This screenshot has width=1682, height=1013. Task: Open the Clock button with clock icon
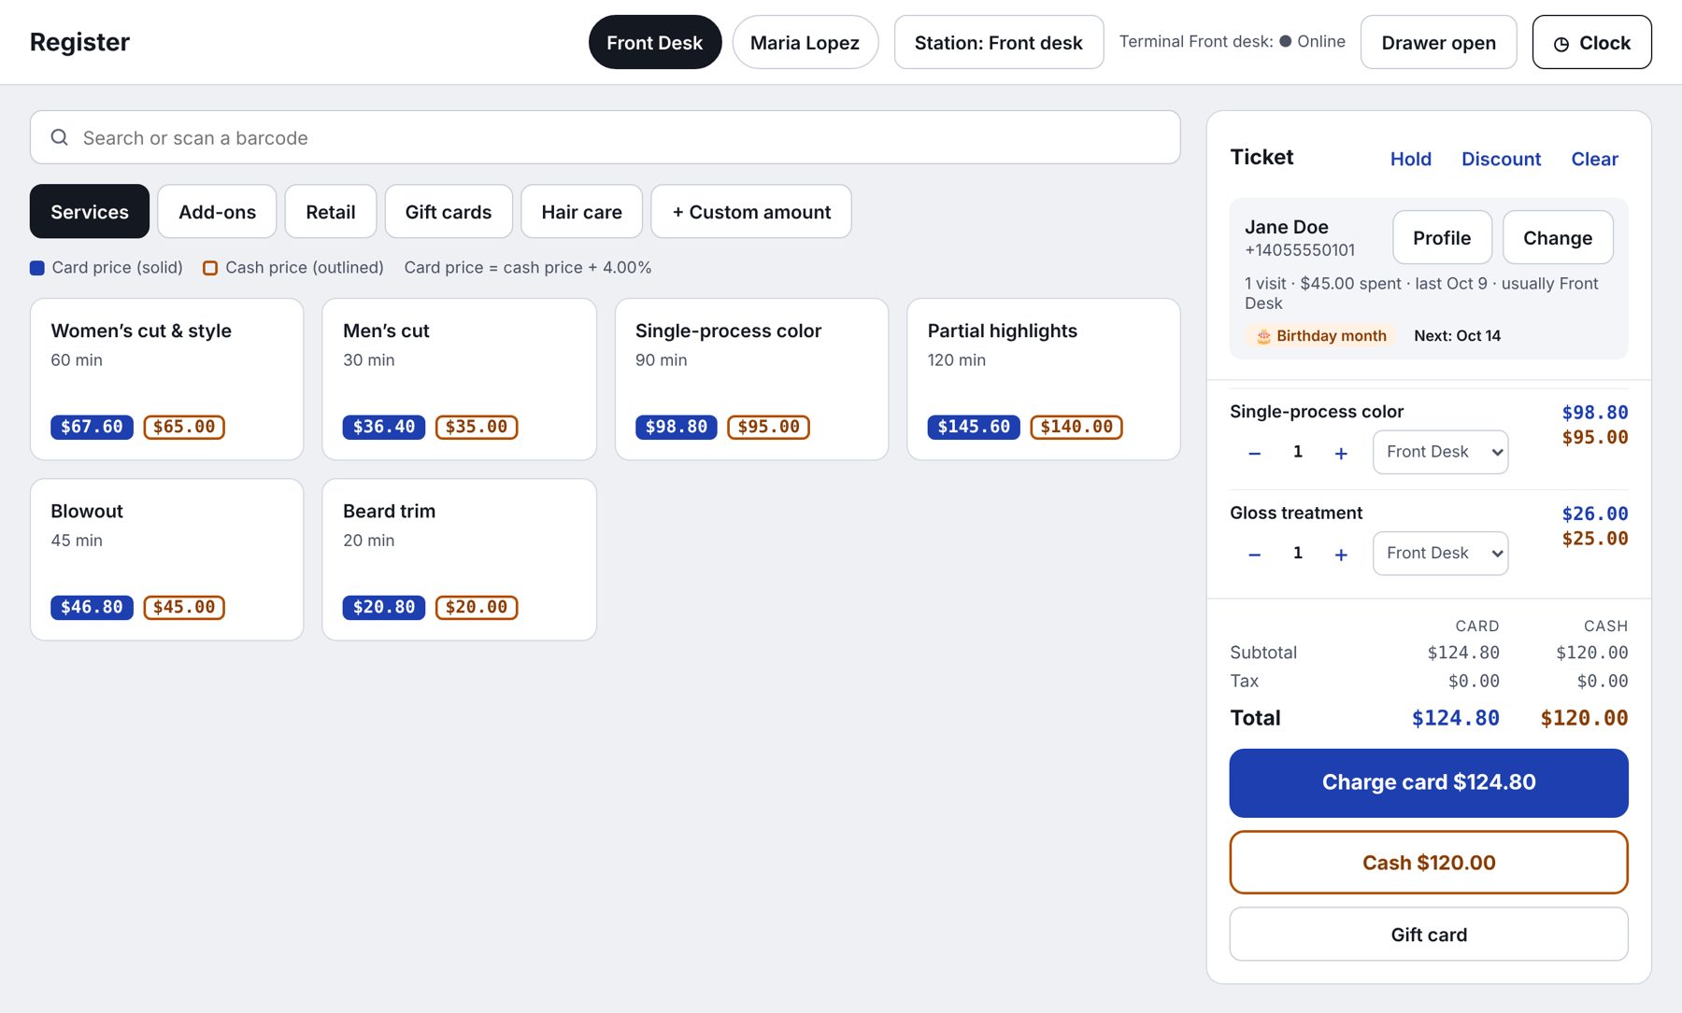1591,42
